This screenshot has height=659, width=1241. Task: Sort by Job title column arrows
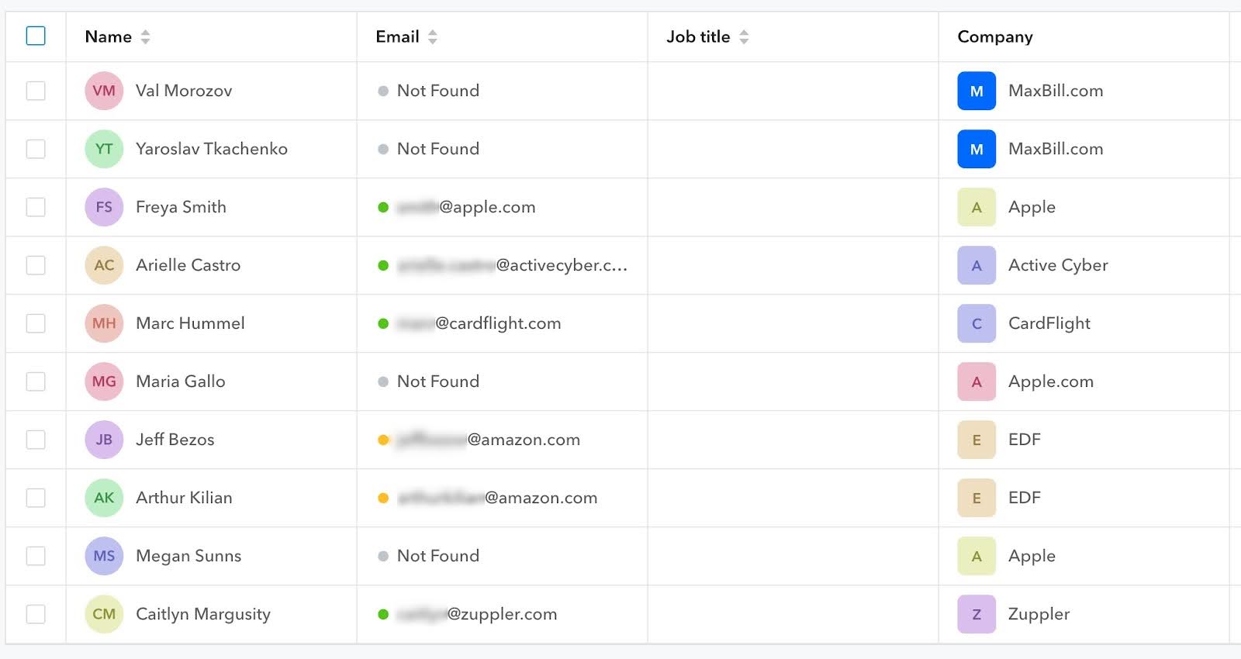pyautogui.click(x=744, y=36)
